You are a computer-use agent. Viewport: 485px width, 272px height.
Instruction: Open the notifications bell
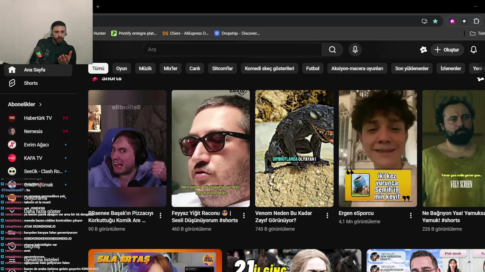(474, 49)
